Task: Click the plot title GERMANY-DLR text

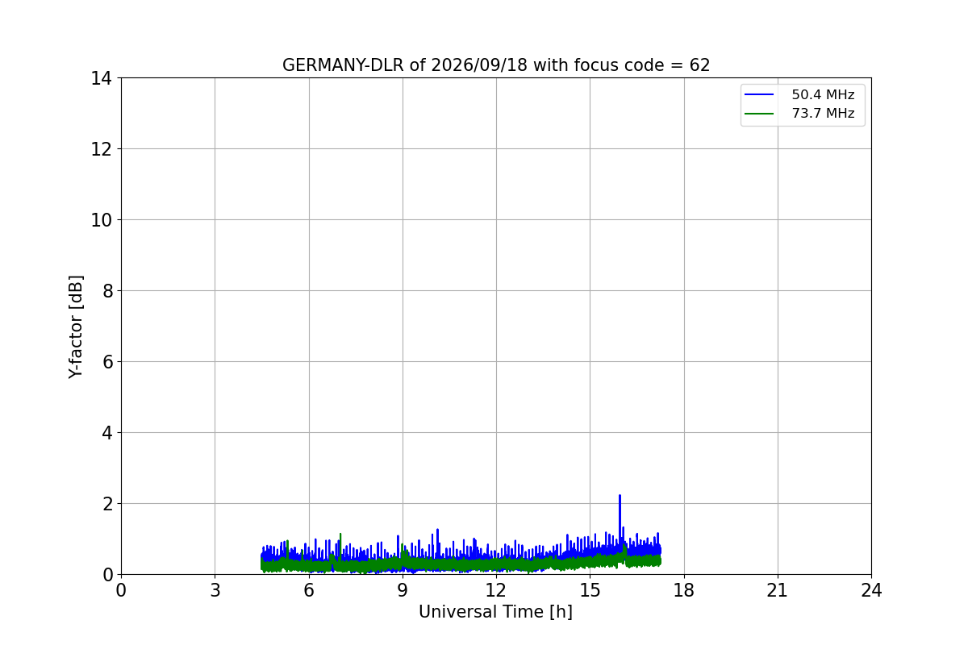Action: (x=496, y=65)
